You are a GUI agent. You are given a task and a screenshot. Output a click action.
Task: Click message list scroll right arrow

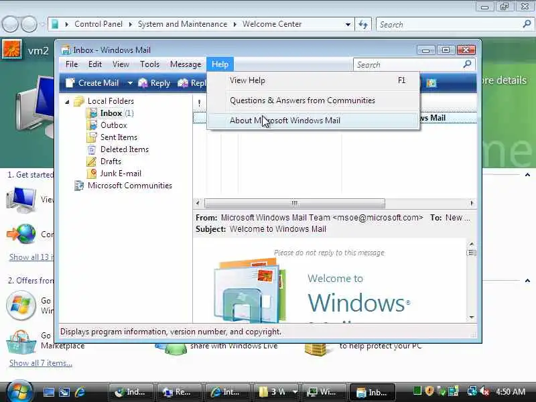472,203
